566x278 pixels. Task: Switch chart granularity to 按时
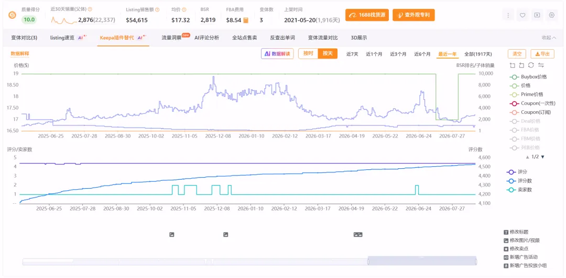click(x=308, y=54)
